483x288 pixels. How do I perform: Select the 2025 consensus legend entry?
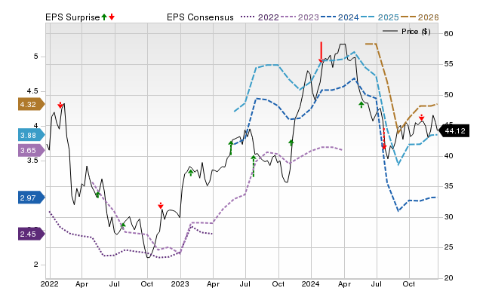click(x=380, y=17)
